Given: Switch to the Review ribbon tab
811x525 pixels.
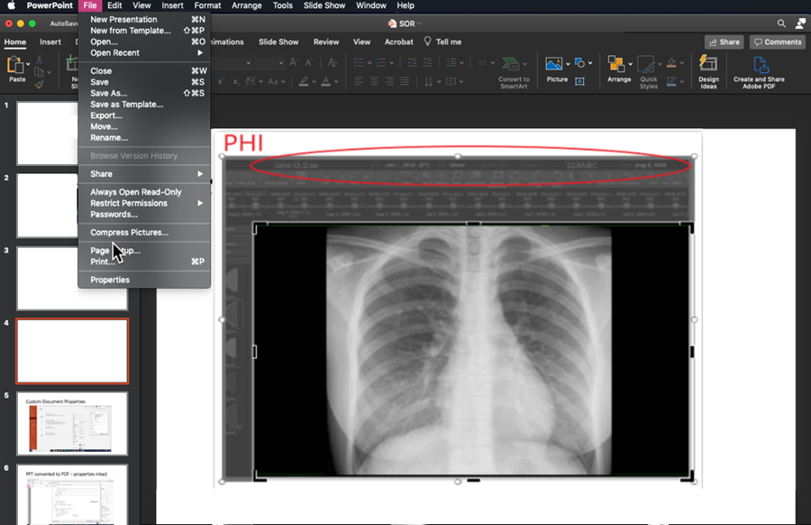Looking at the screenshot, I should tap(326, 42).
